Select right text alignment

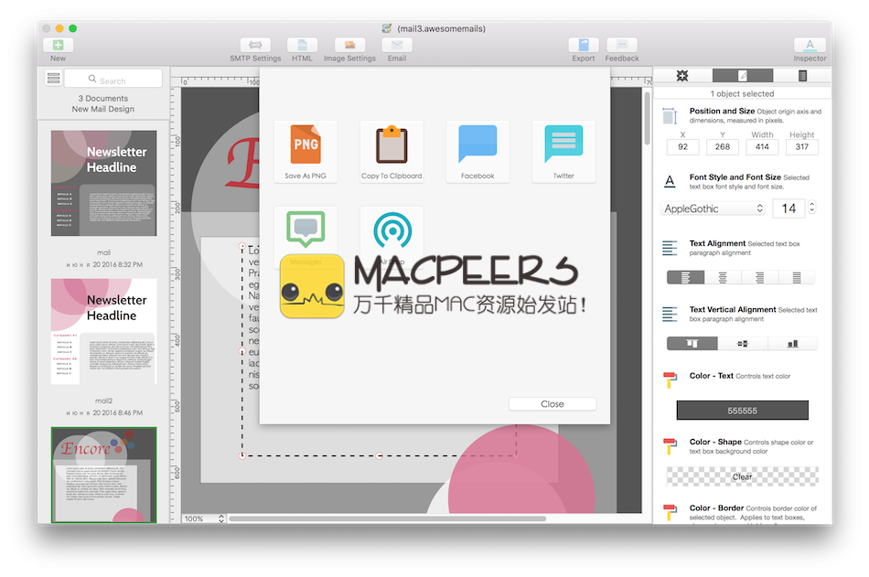(x=760, y=277)
